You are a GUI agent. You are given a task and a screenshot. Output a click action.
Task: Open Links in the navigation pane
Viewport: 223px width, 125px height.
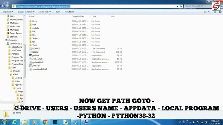coord(12,16)
